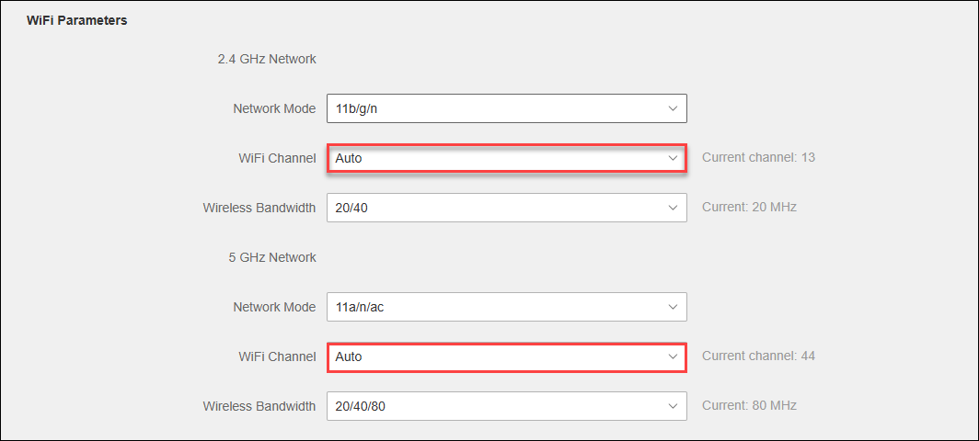Viewport: 979px width, 441px height.
Task: Click the 5 GHz Network subheading
Action: pos(272,257)
